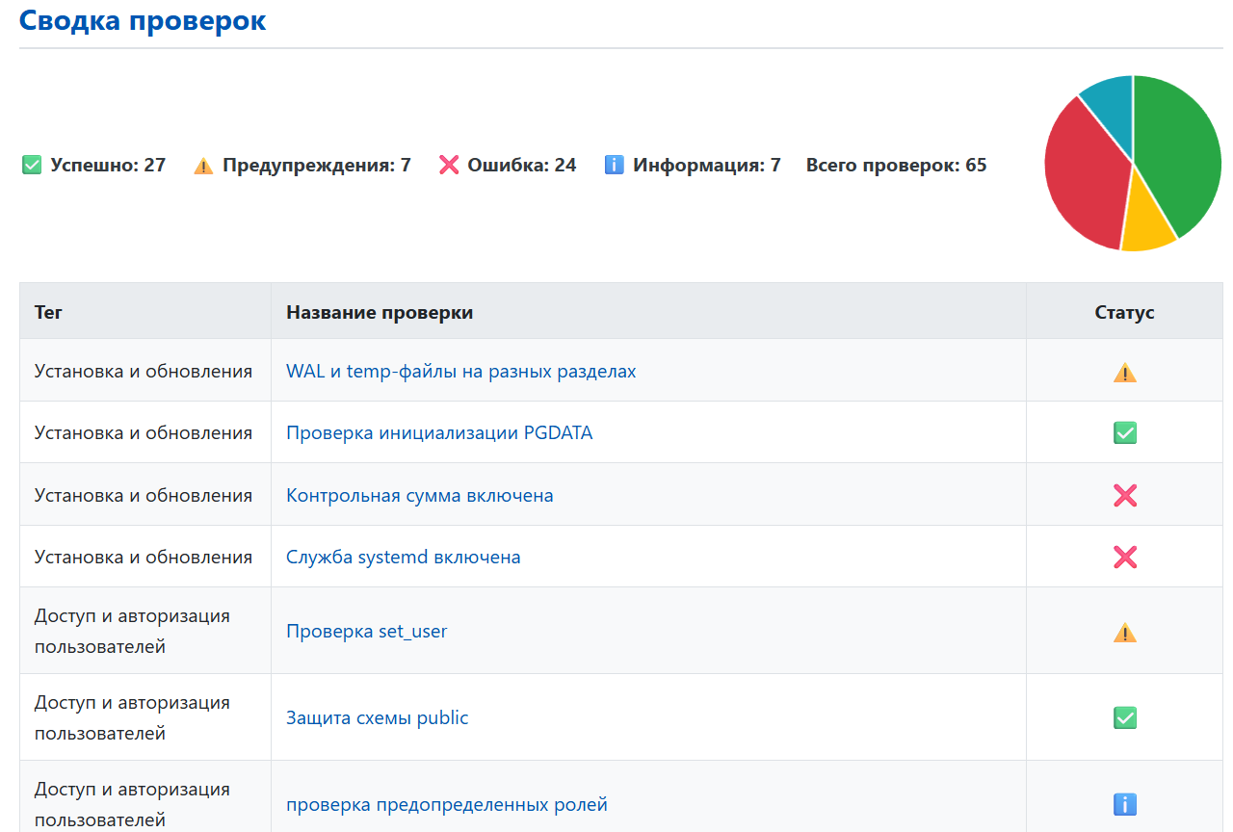Click the green check status for Проверка инициализации PGDATA
Screen dimensions: 1233x832
pyautogui.click(x=1124, y=433)
